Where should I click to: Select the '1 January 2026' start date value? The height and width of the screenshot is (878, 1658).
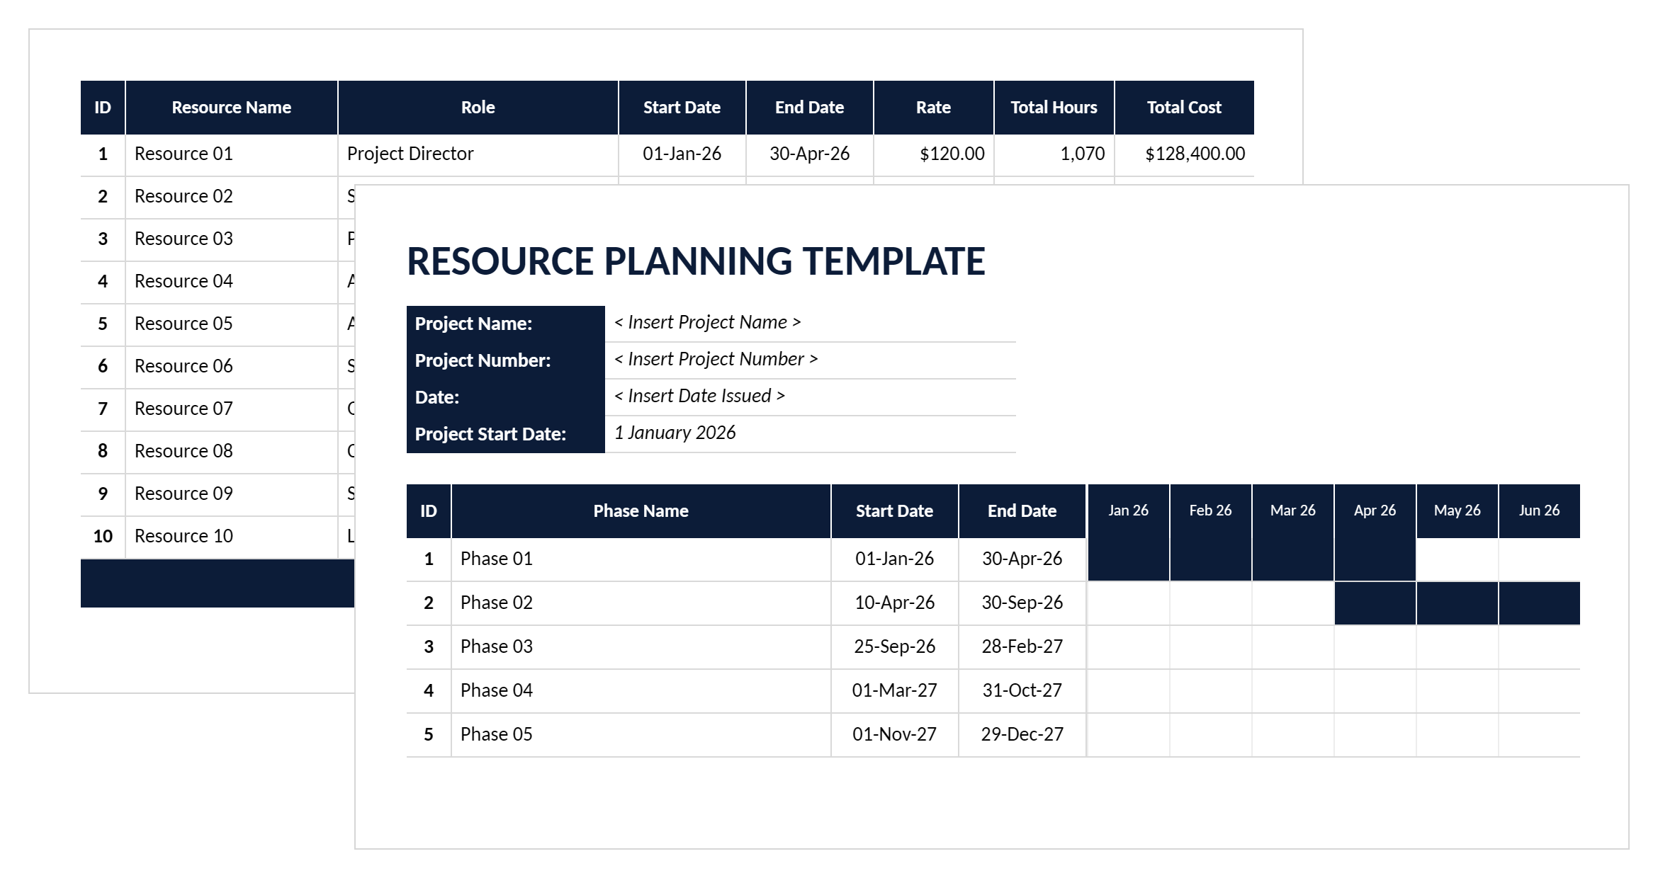point(810,433)
